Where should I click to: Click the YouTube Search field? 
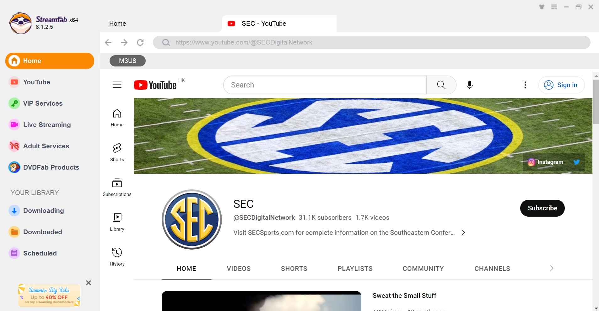[x=325, y=85]
